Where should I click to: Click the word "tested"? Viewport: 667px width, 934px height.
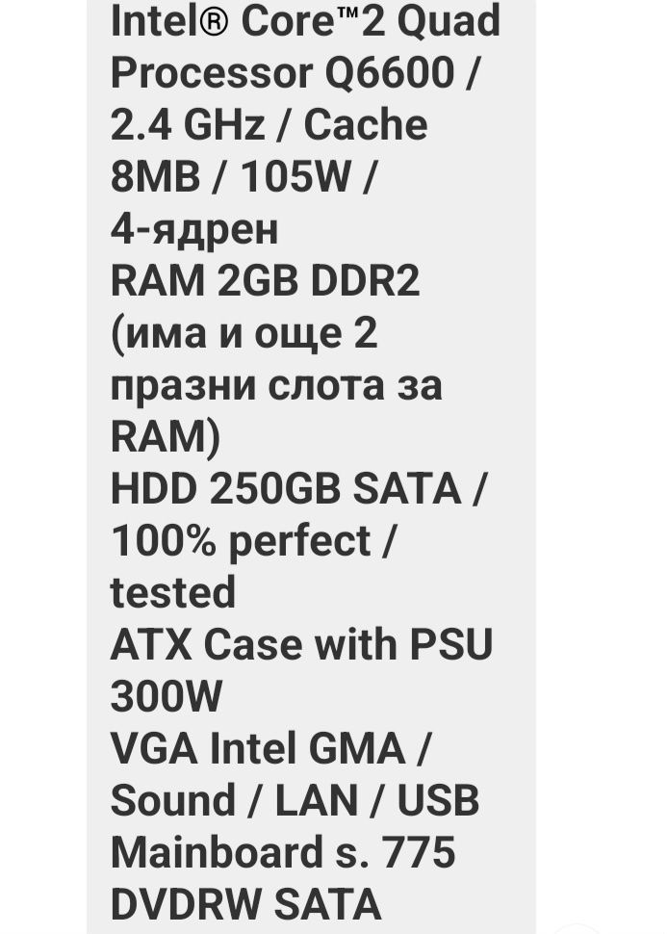[x=173, y=593]
